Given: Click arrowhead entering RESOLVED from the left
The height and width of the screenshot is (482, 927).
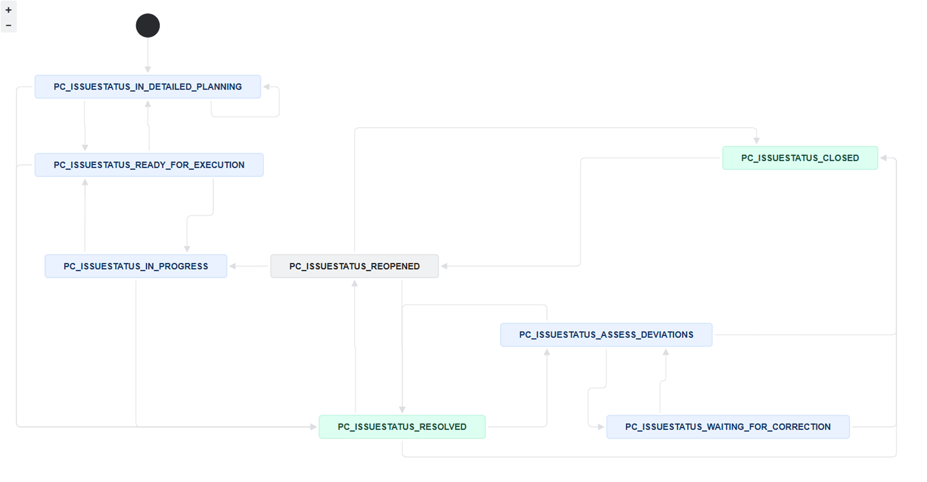Looking at the screenshot, I should click(x=313, y=427).
